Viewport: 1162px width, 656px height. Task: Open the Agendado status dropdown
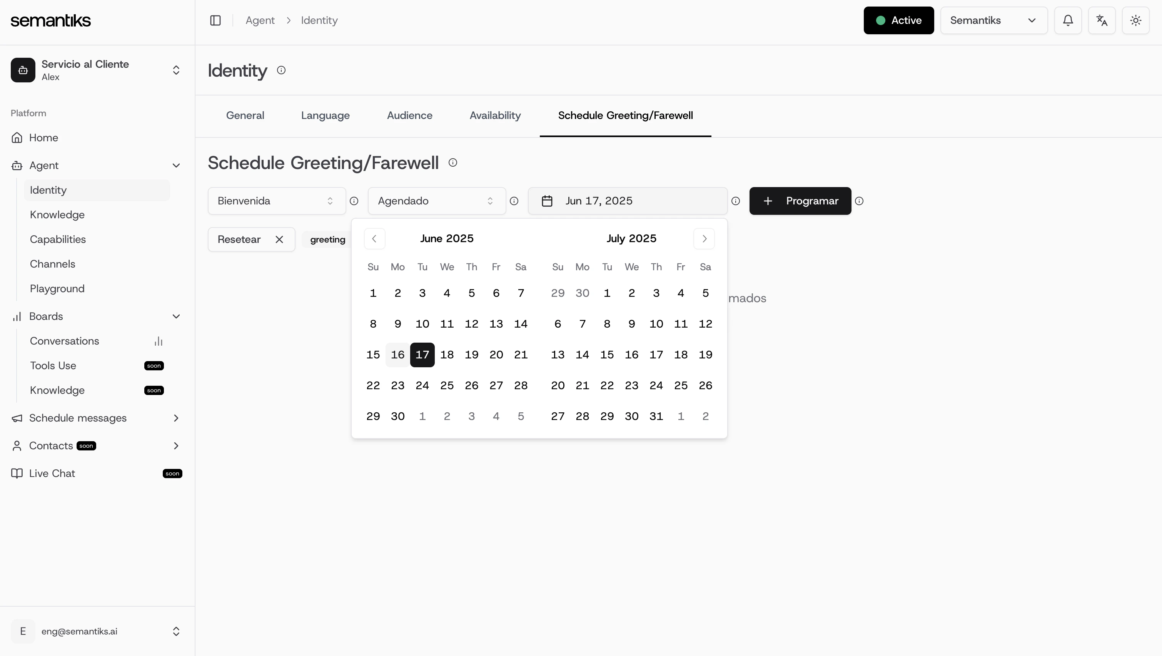[x=436, y=201]
